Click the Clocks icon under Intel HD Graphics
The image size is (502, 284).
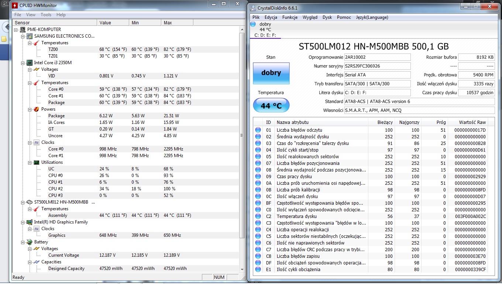coord(37,229)
